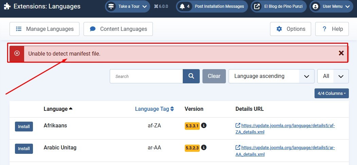Viewport: 357px width, 165px height.
Task: Click the puzzle piece Extensions icon
Action: point(7,6)
